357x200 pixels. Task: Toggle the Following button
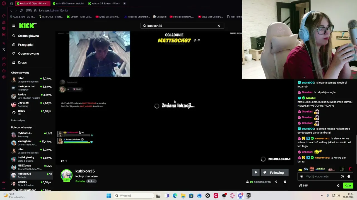275,172
